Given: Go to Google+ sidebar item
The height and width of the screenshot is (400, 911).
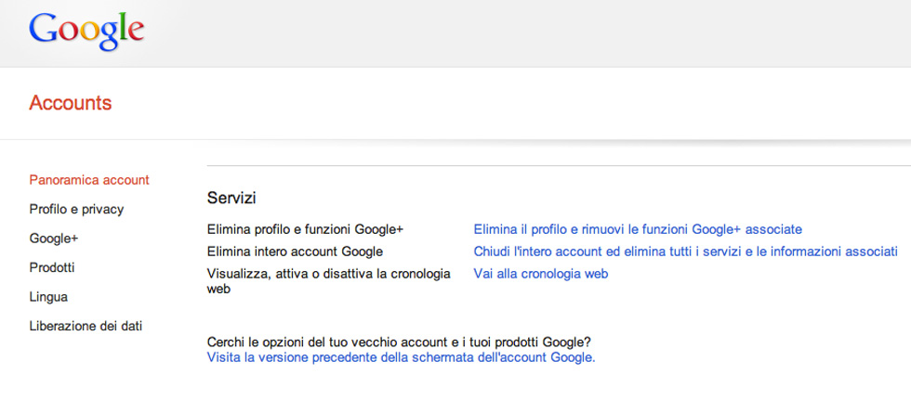Looking at the screenshot, I should [x=54, y=239].
